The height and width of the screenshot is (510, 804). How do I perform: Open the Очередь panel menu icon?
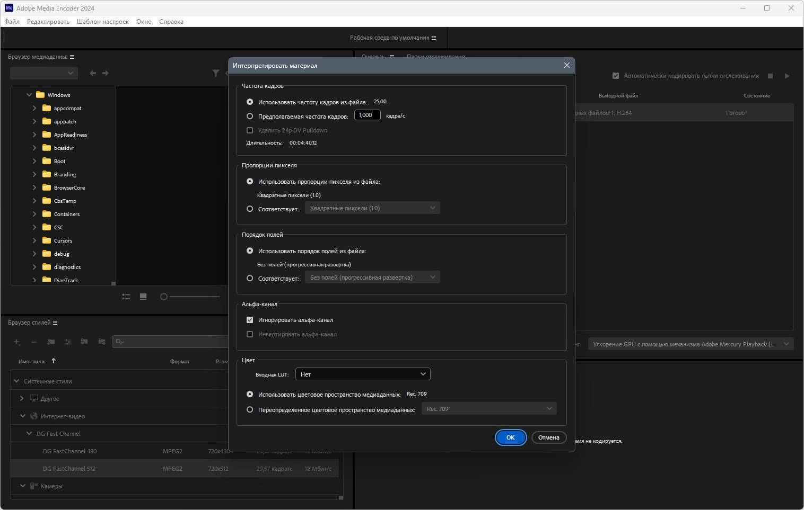pyautogui.click(x=392, y=56)
